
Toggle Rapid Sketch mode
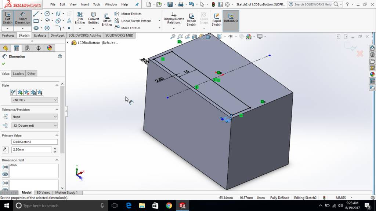[x=216, y=20]
